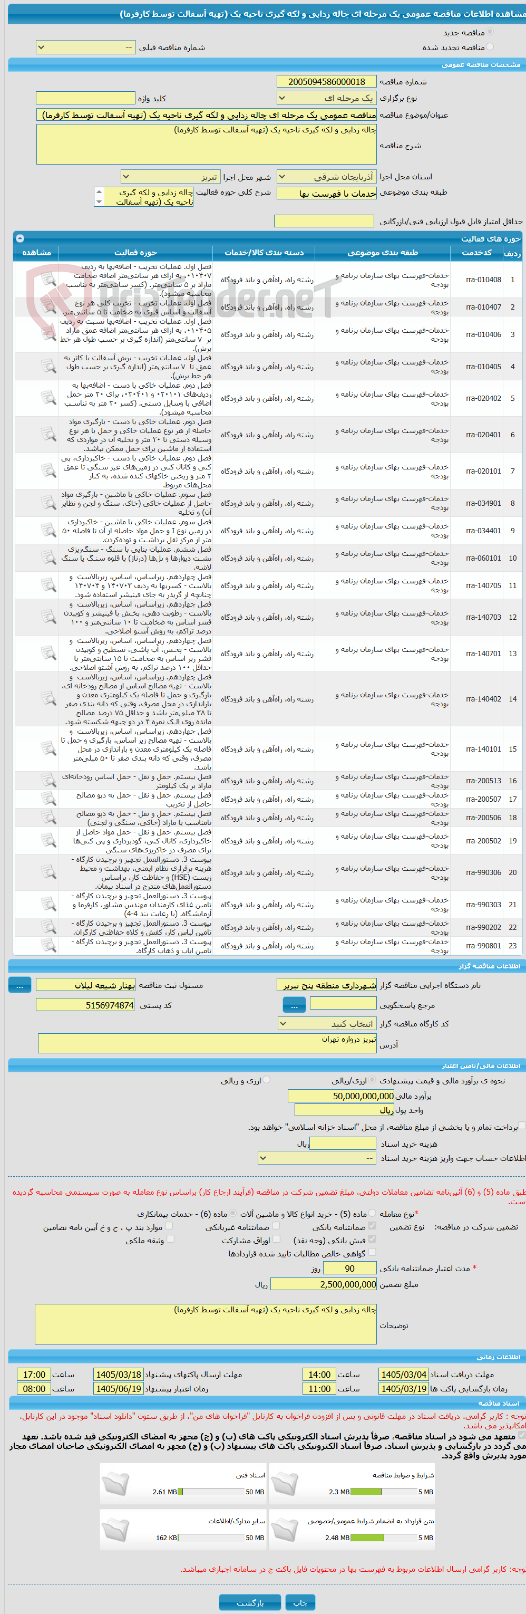Toggle گواهی خالص مطالبات checkbox
The width and height of the screenshot is (526, 1614).
(x=373, y=1252)
